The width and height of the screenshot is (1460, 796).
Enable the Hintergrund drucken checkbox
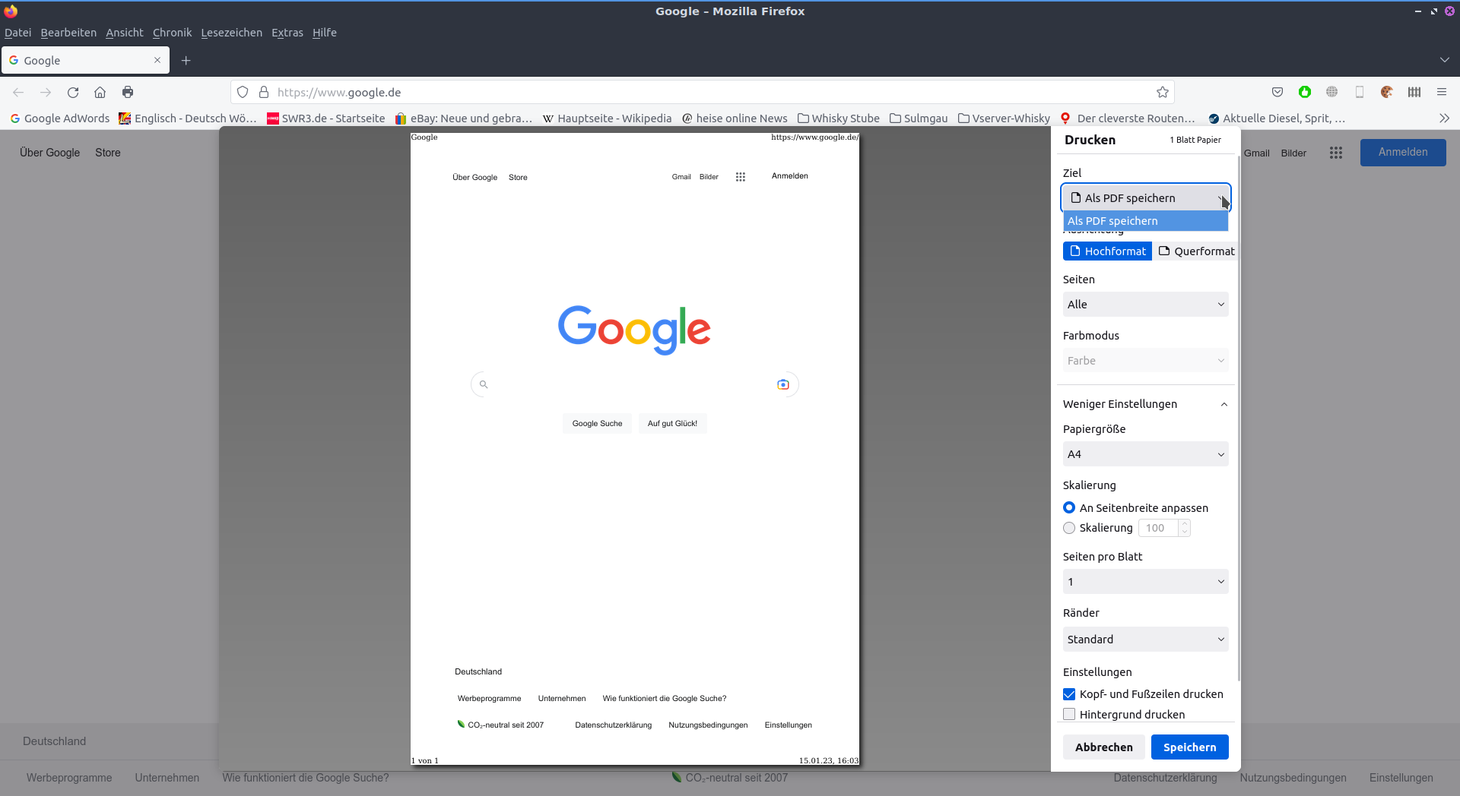pos(1069,714)
